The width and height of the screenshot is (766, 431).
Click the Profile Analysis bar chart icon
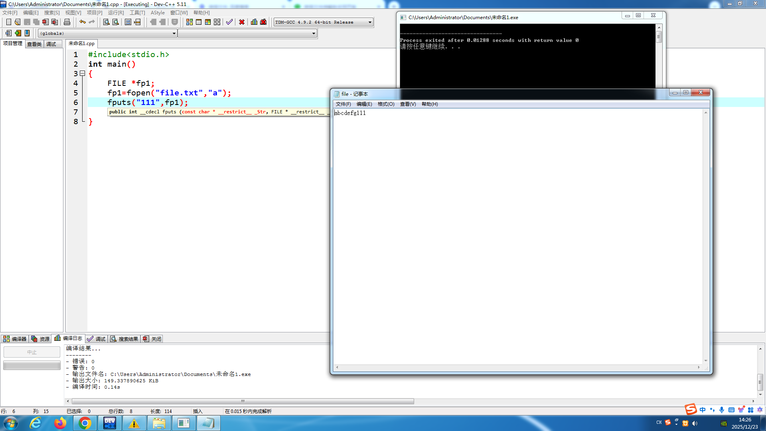[254, 22]
